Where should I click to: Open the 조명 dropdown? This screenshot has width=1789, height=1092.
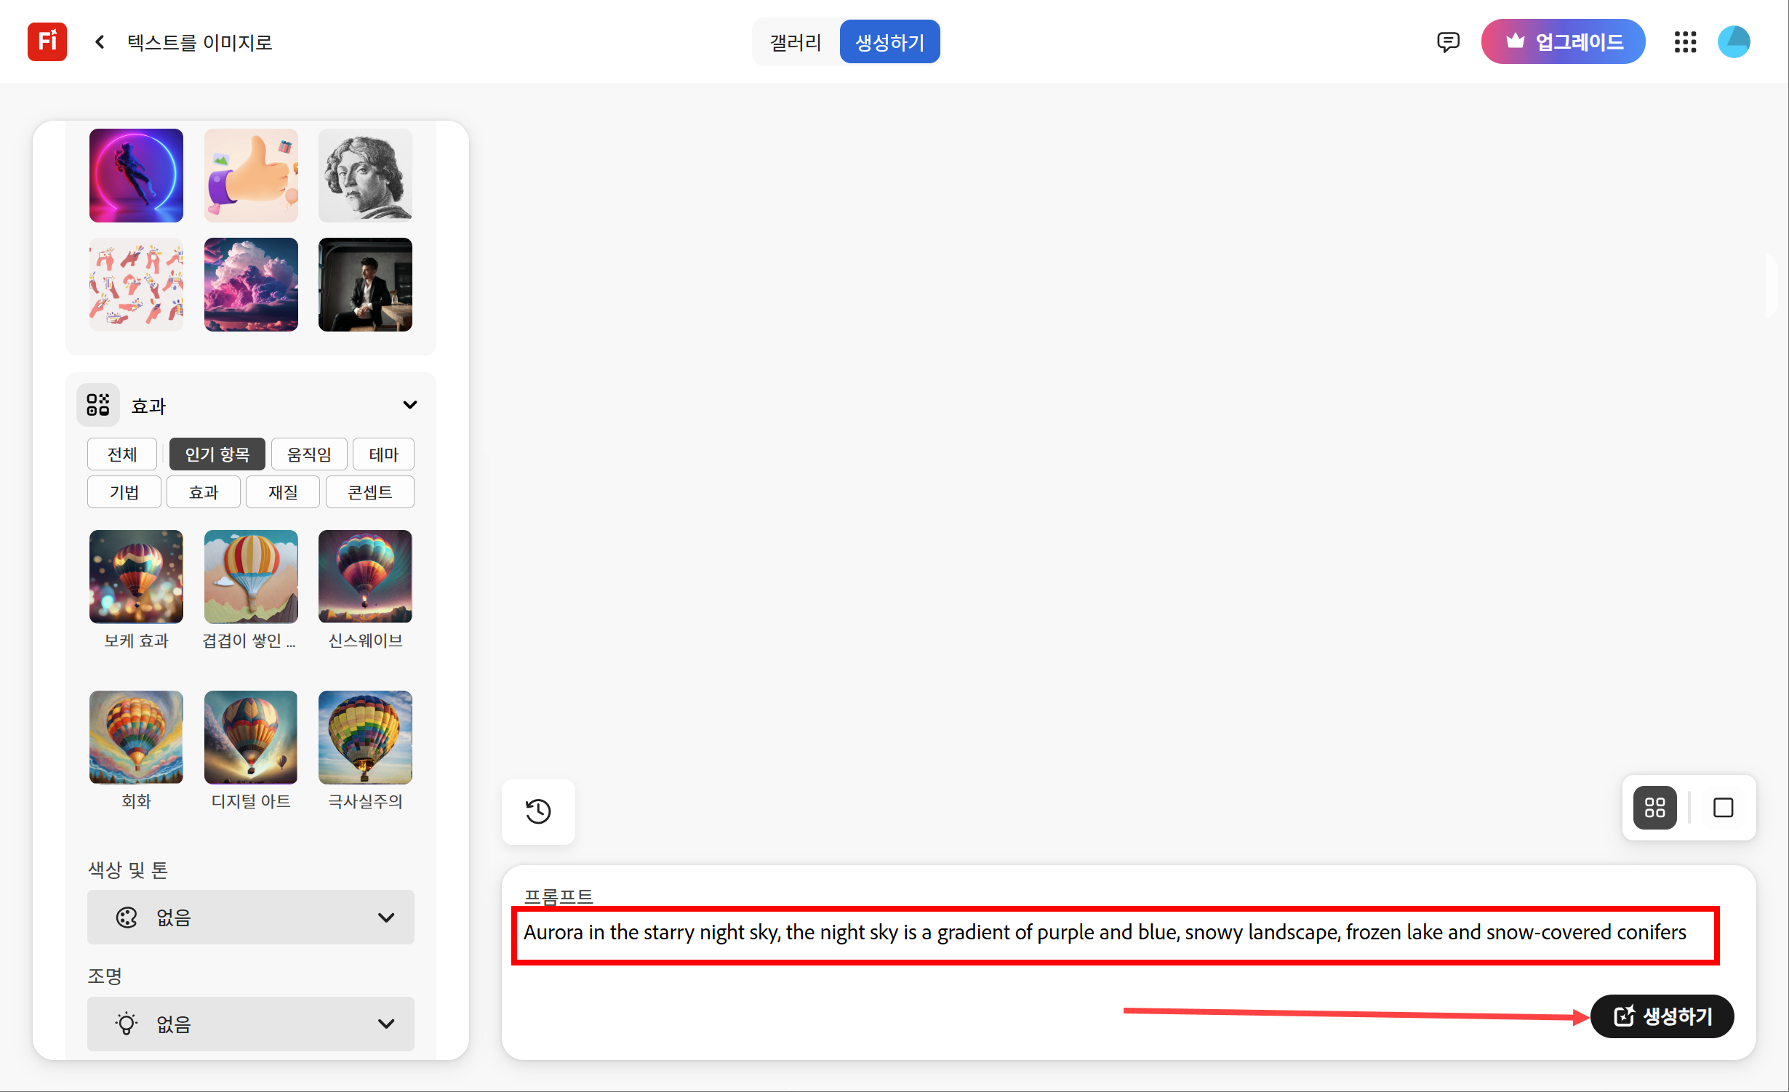pos(251,1024)
